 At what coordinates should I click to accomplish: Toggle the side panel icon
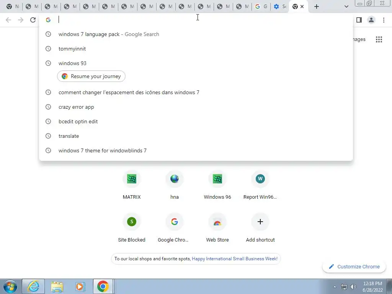(x=359, y=20)
